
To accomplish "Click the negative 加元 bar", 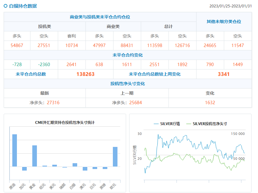I will [x=24, y=168].
